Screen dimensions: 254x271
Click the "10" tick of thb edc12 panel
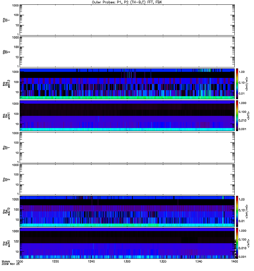pyautogui.click(x=17, y=92)
